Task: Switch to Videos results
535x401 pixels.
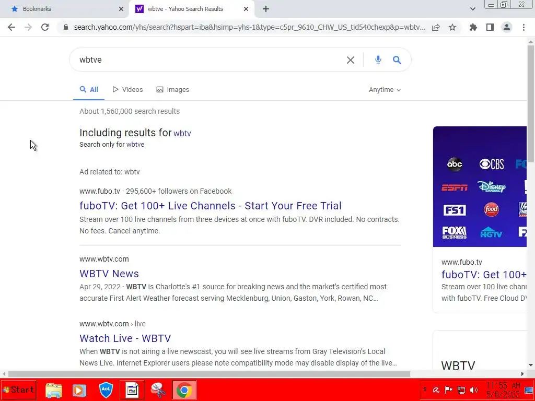Action: pos(127,90)
